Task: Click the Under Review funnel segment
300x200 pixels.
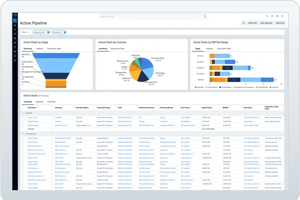Action: tap(56, 65)
